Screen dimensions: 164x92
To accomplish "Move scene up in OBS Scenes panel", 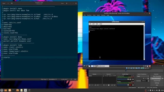I will [95, 85].
